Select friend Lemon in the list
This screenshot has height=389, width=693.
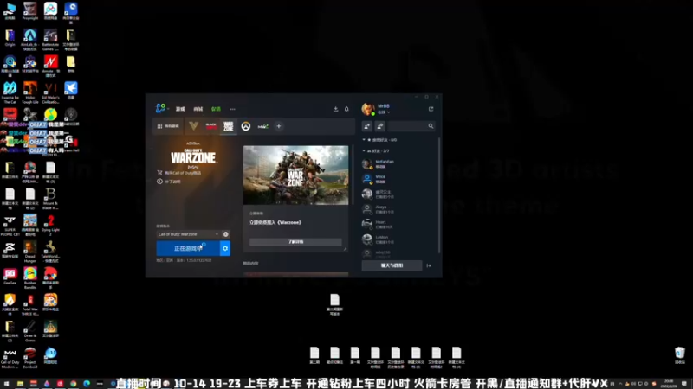click(x=399, y=239)
